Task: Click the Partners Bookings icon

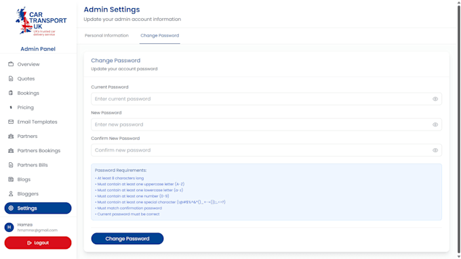Action: tap(11, 151)
